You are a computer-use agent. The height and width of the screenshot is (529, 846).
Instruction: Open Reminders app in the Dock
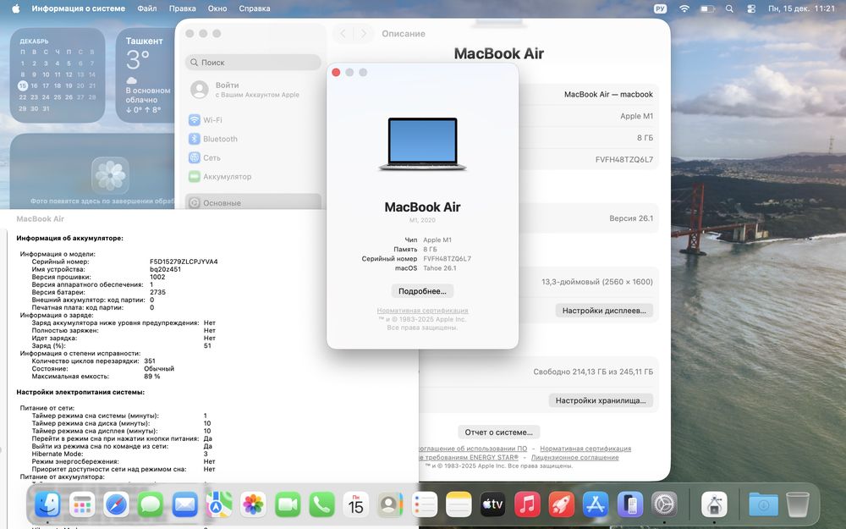425,505
